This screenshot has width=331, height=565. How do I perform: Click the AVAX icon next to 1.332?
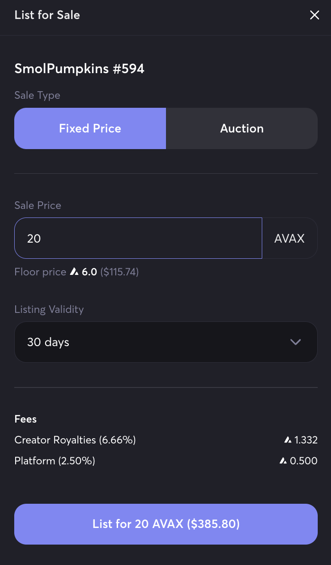287,441
